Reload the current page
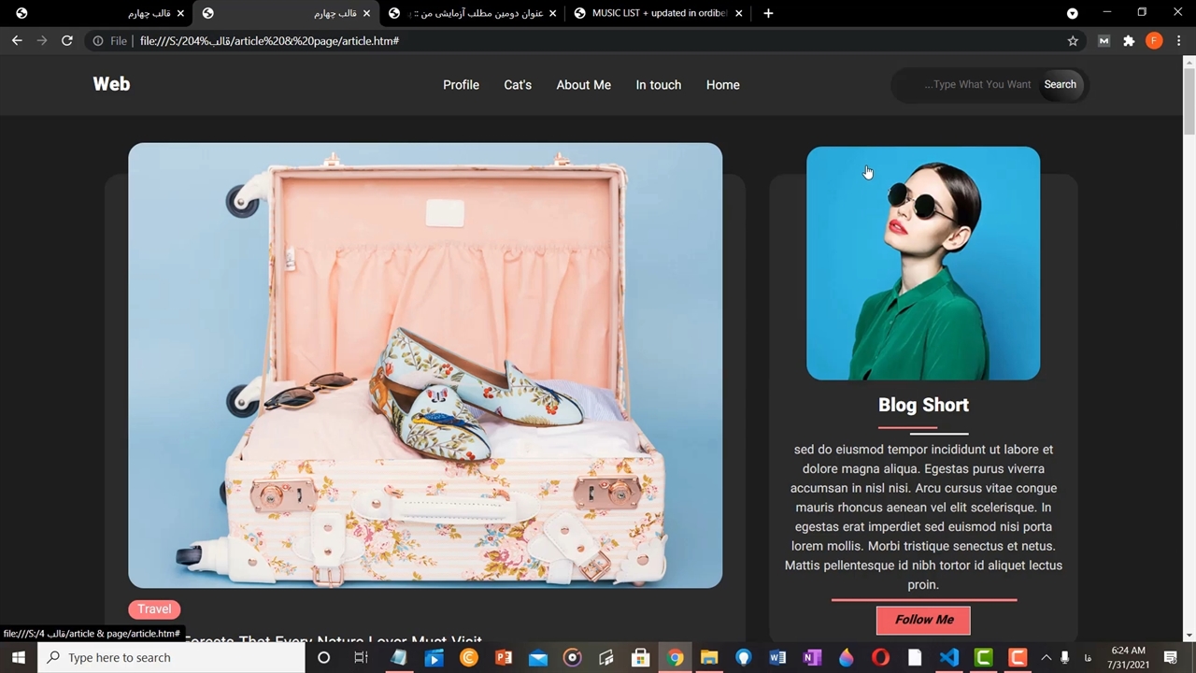This screenshot has height=673, width=1196. (67, 41)
